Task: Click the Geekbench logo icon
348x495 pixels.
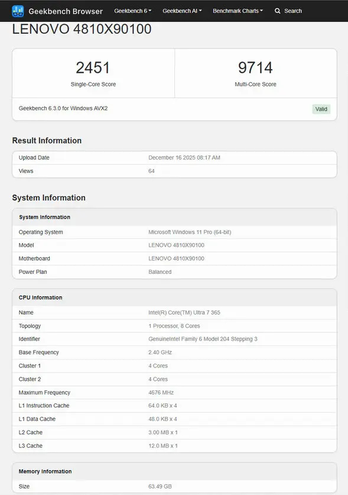Action: pyautogui.click(x=18, y=11)
